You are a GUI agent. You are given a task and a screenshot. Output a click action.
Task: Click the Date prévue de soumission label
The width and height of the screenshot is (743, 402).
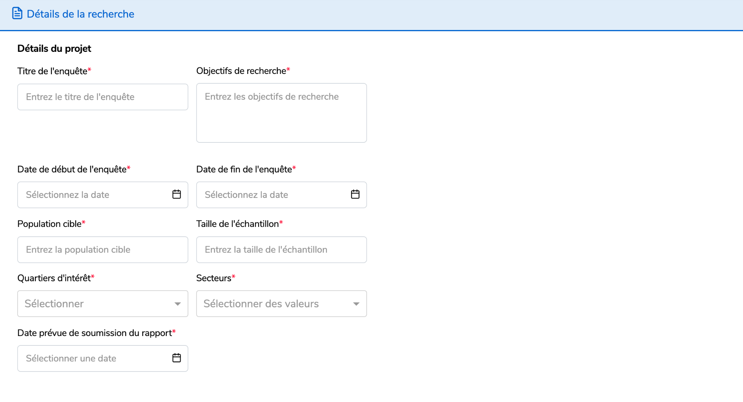tap(94, 333)
